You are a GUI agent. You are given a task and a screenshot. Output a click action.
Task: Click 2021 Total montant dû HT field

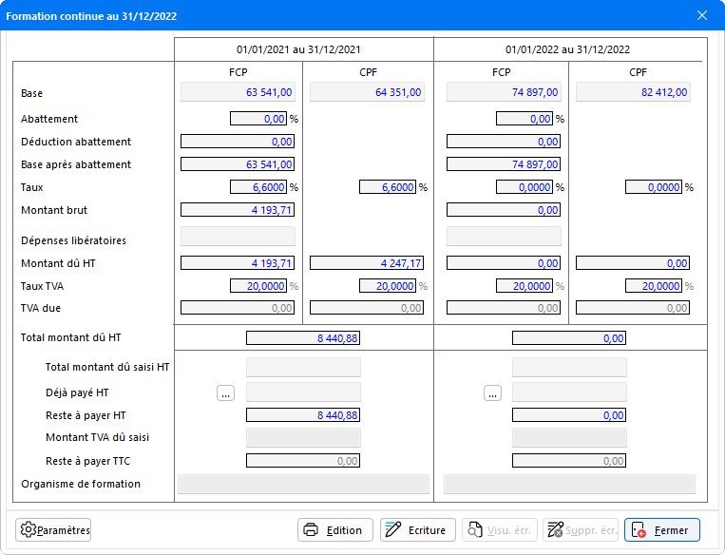coord(303,337)
